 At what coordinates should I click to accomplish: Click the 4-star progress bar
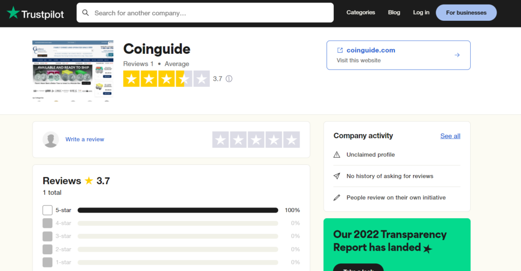click(178, 223)
